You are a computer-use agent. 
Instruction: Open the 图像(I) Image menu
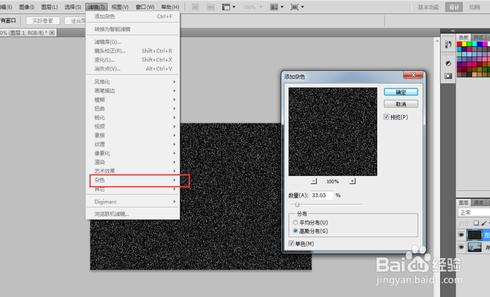26,7
